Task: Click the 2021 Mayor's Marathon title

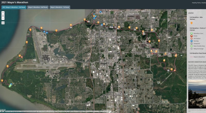Action: coord(15,3)
